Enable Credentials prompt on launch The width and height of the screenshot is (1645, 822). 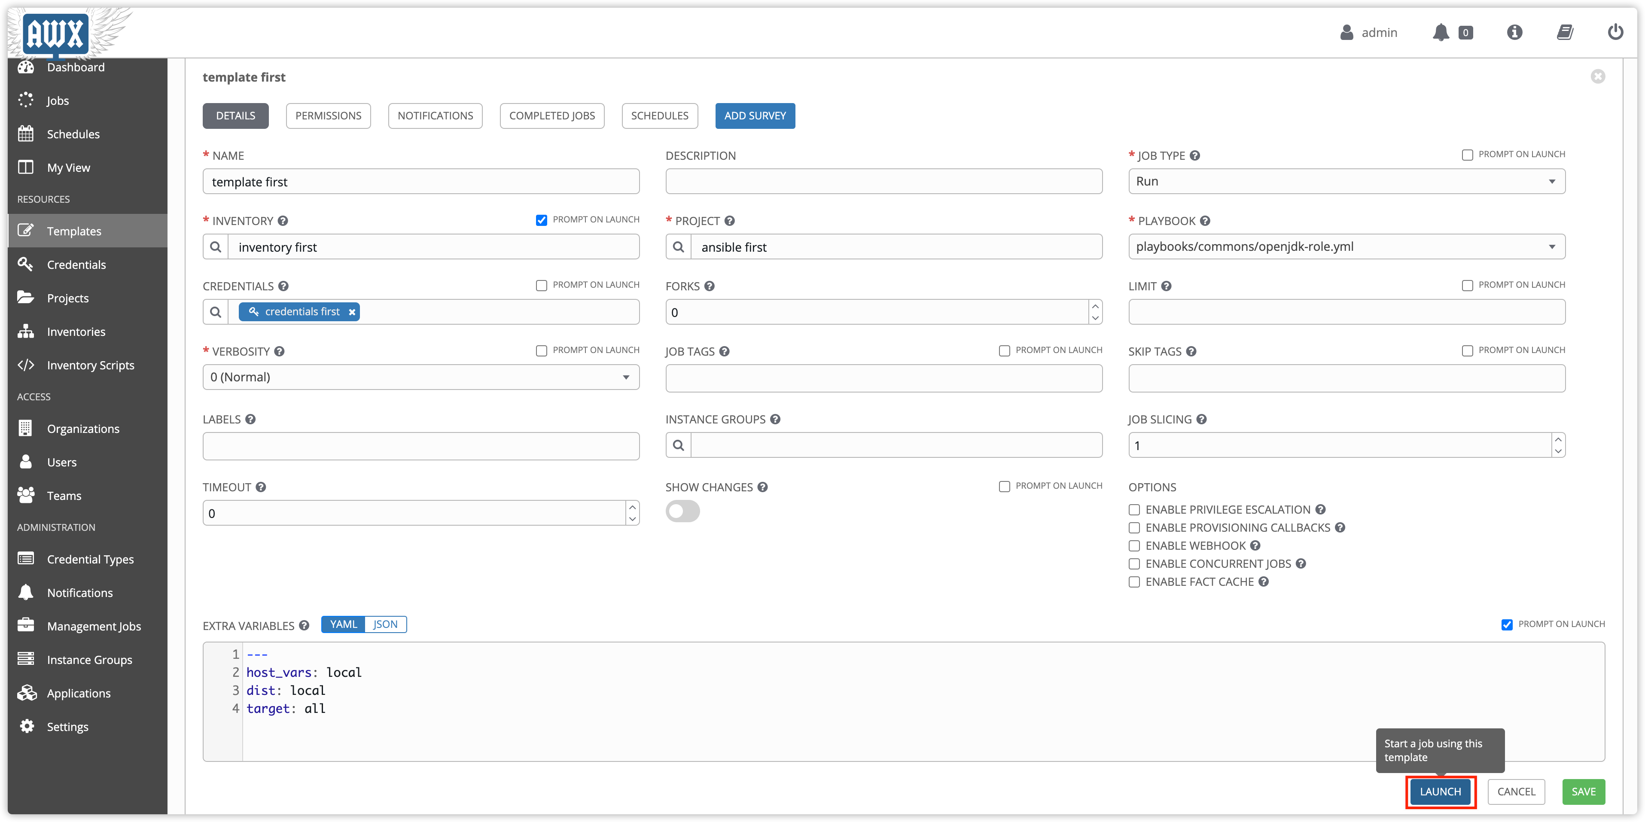pyautogui.click(x=542, y=285)
